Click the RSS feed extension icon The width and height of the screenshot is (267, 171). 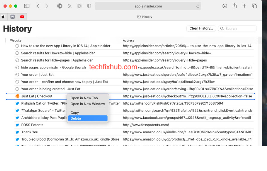pyautogui.click(x=70, y=6)
